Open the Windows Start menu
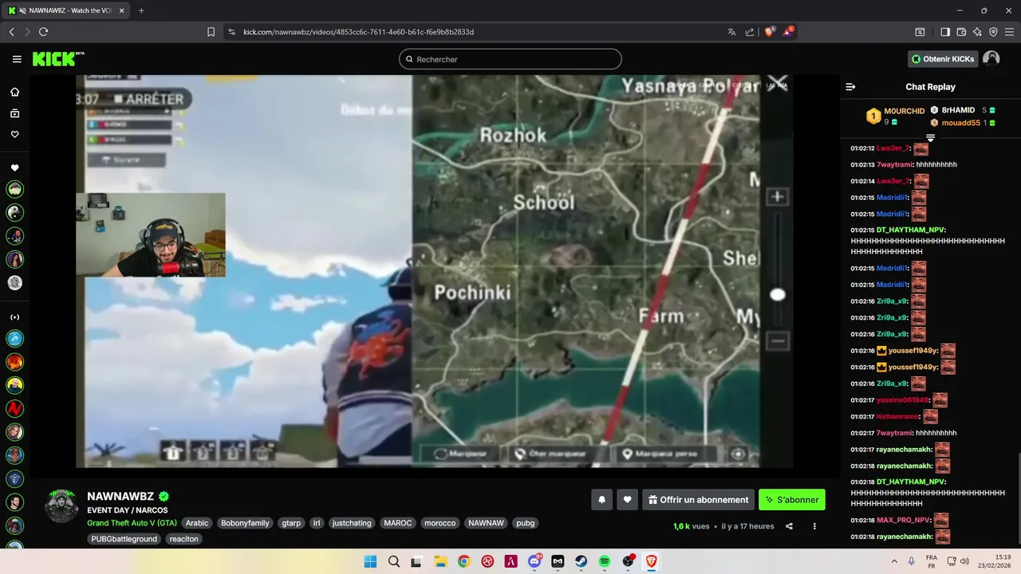Image resolution: width=1021 pixels, height=574 pixels. point(370,561)
